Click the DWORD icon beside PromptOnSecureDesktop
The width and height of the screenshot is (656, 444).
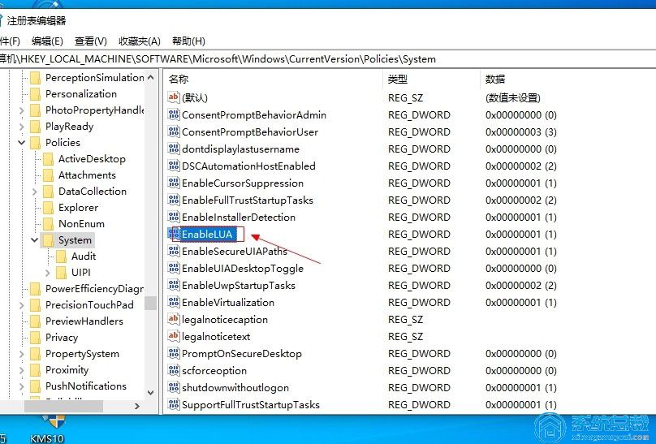pos(173,353)
